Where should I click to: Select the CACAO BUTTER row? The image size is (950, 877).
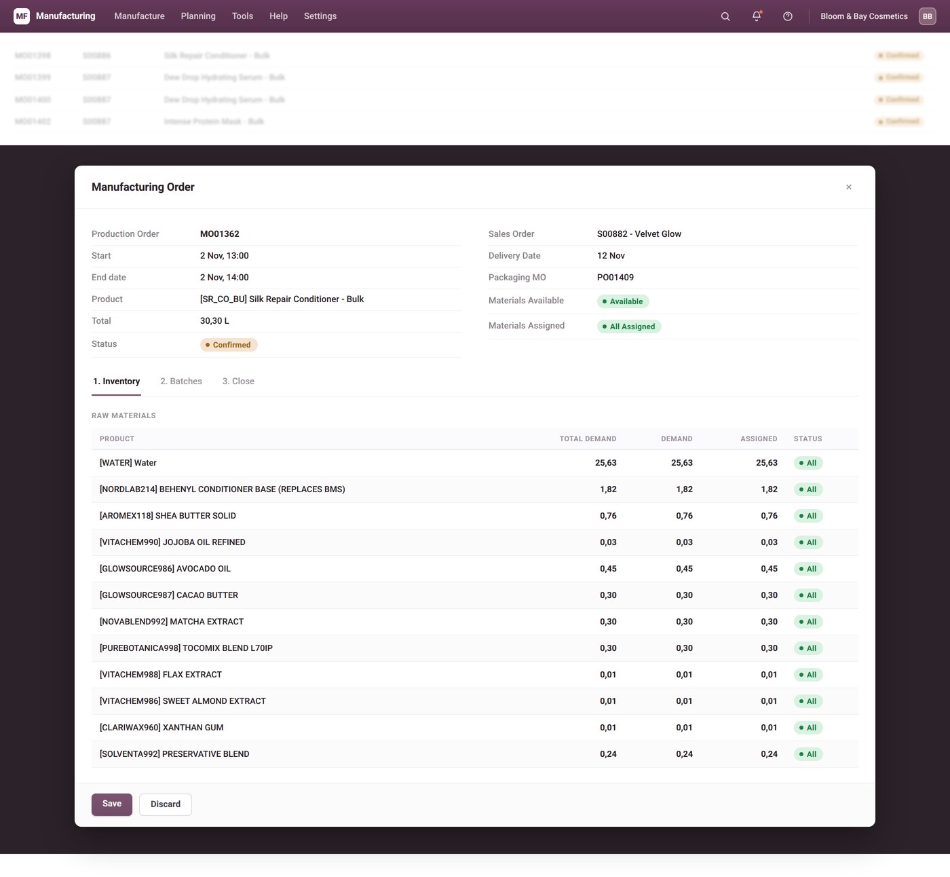click(x=475, y=595)
